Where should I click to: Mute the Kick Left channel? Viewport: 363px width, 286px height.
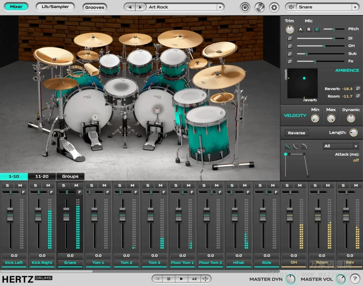click(x=21, y=185)
